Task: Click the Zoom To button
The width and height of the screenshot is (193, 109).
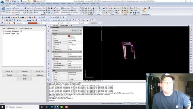Action: (9, 71)
